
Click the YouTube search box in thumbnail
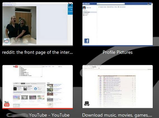(x=31, y=66)
